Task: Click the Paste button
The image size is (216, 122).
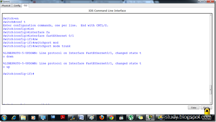Action: click(206, 108)
